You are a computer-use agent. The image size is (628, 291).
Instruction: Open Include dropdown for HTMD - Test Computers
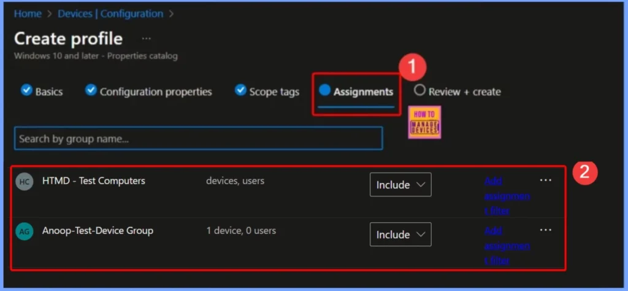pos(400,184)
